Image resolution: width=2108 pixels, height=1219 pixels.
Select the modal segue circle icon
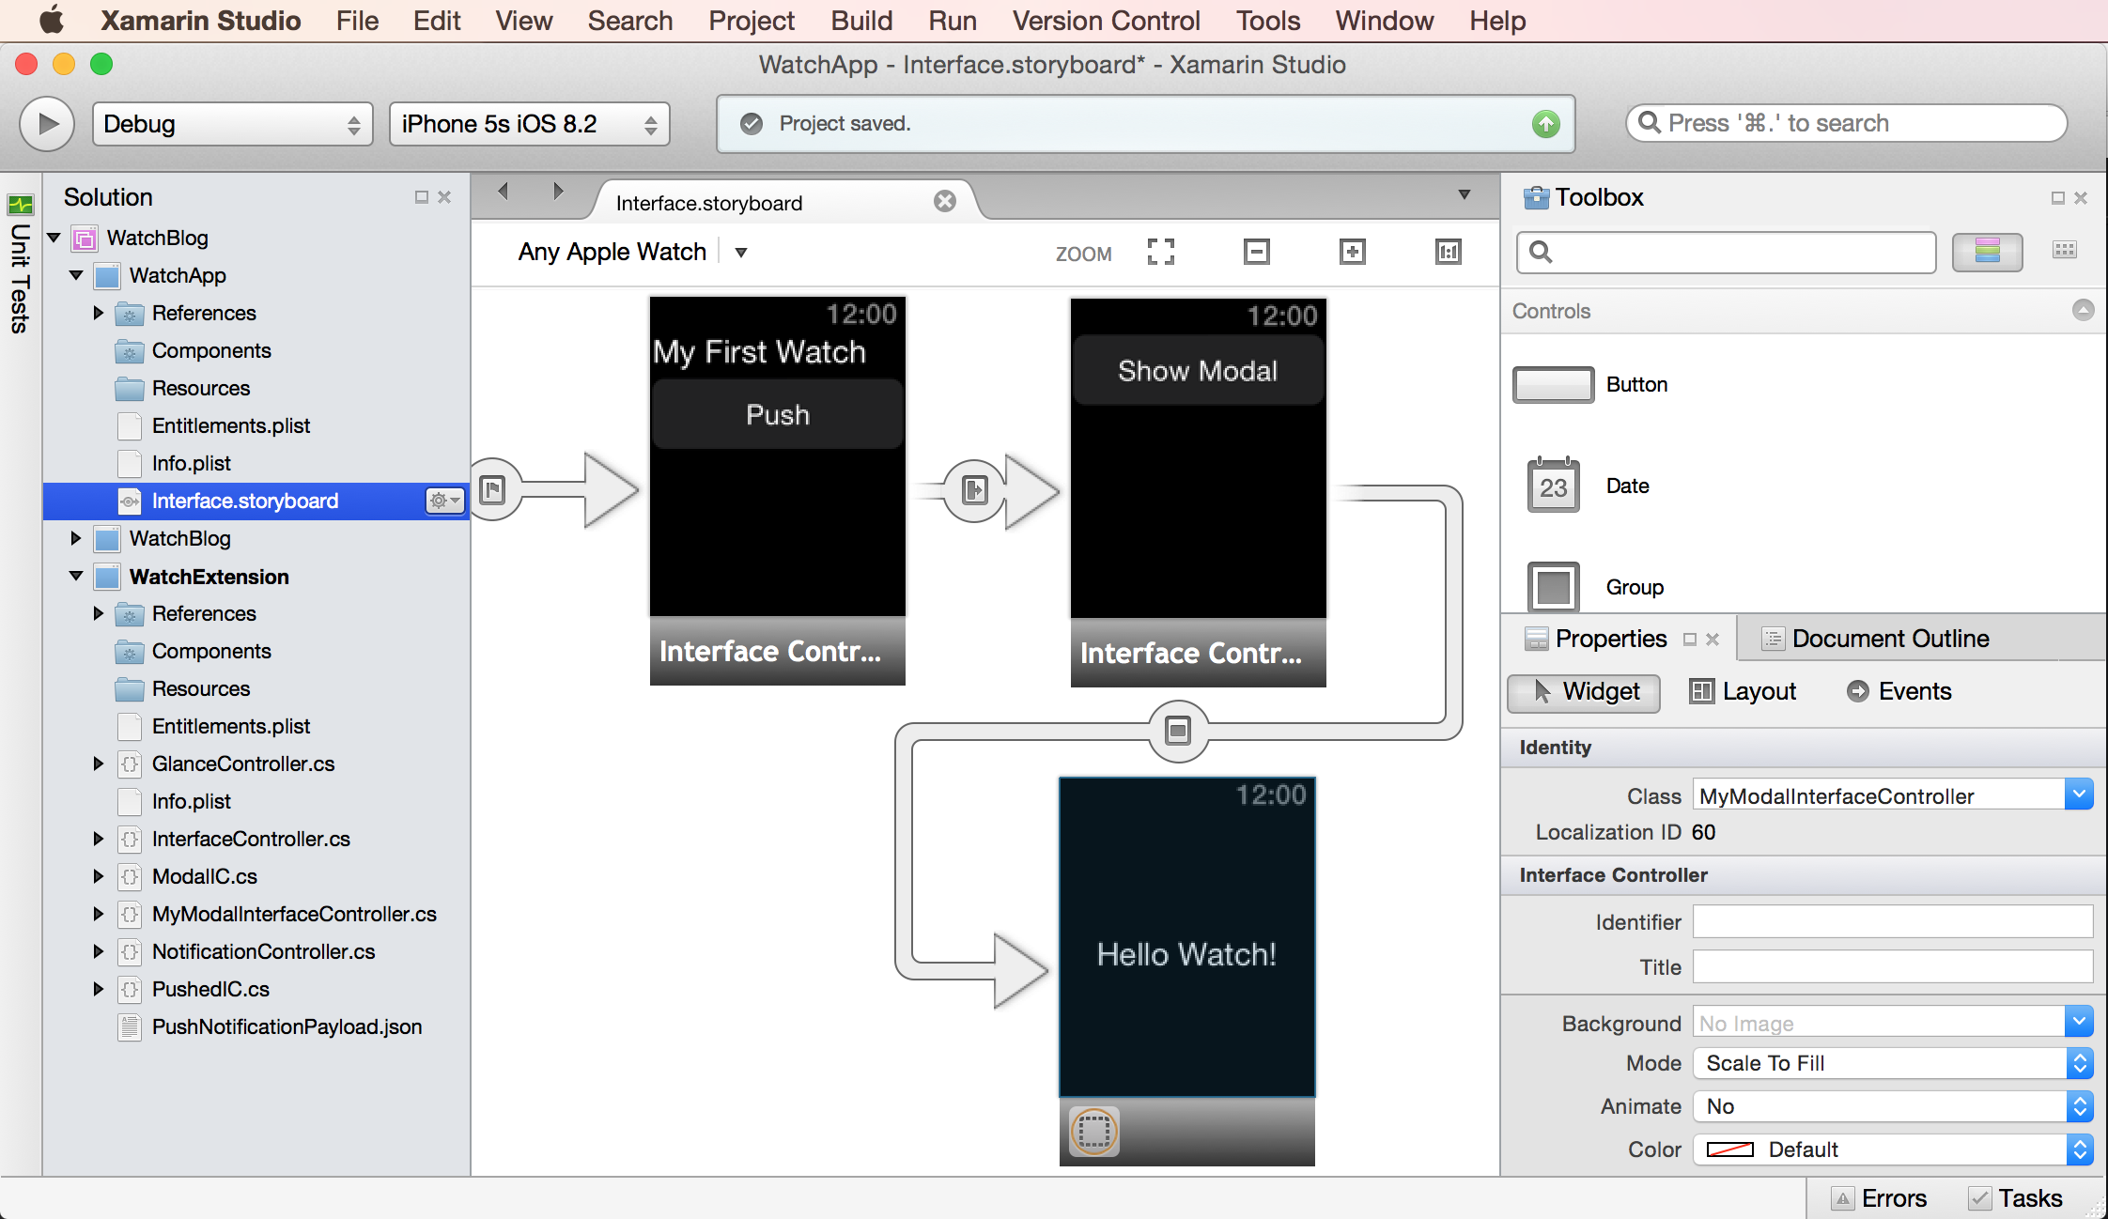1178,731
